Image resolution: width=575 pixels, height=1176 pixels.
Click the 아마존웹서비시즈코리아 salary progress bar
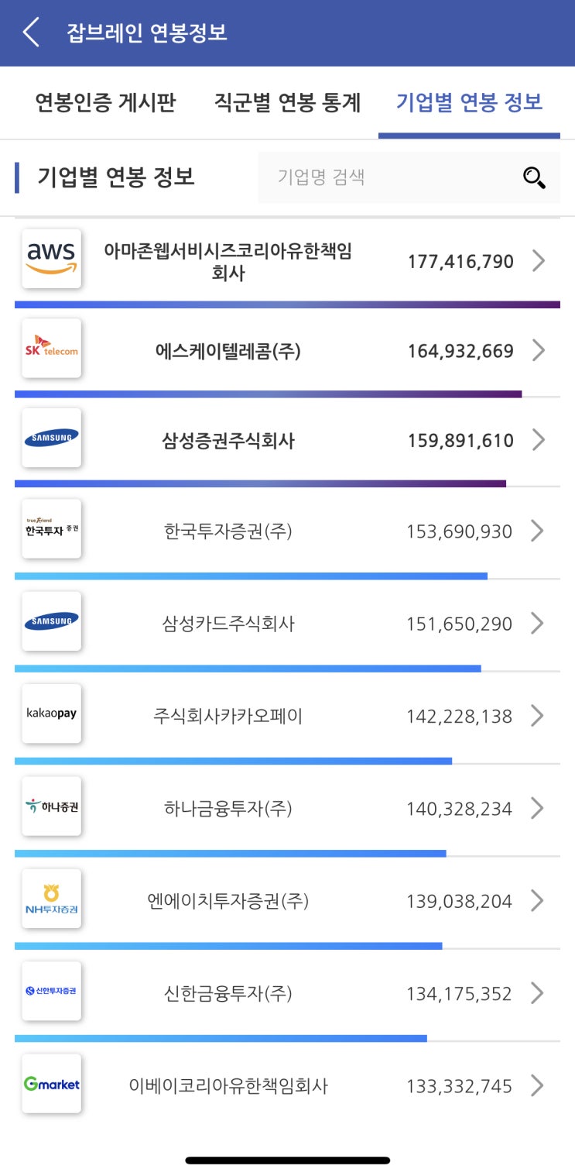[286, 304]
